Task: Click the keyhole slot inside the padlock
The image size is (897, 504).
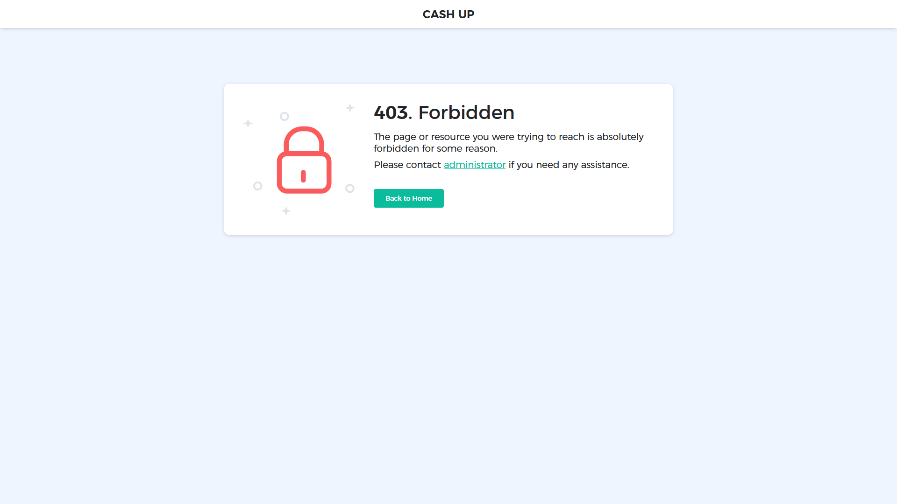Action: click(x=303, y=176)
